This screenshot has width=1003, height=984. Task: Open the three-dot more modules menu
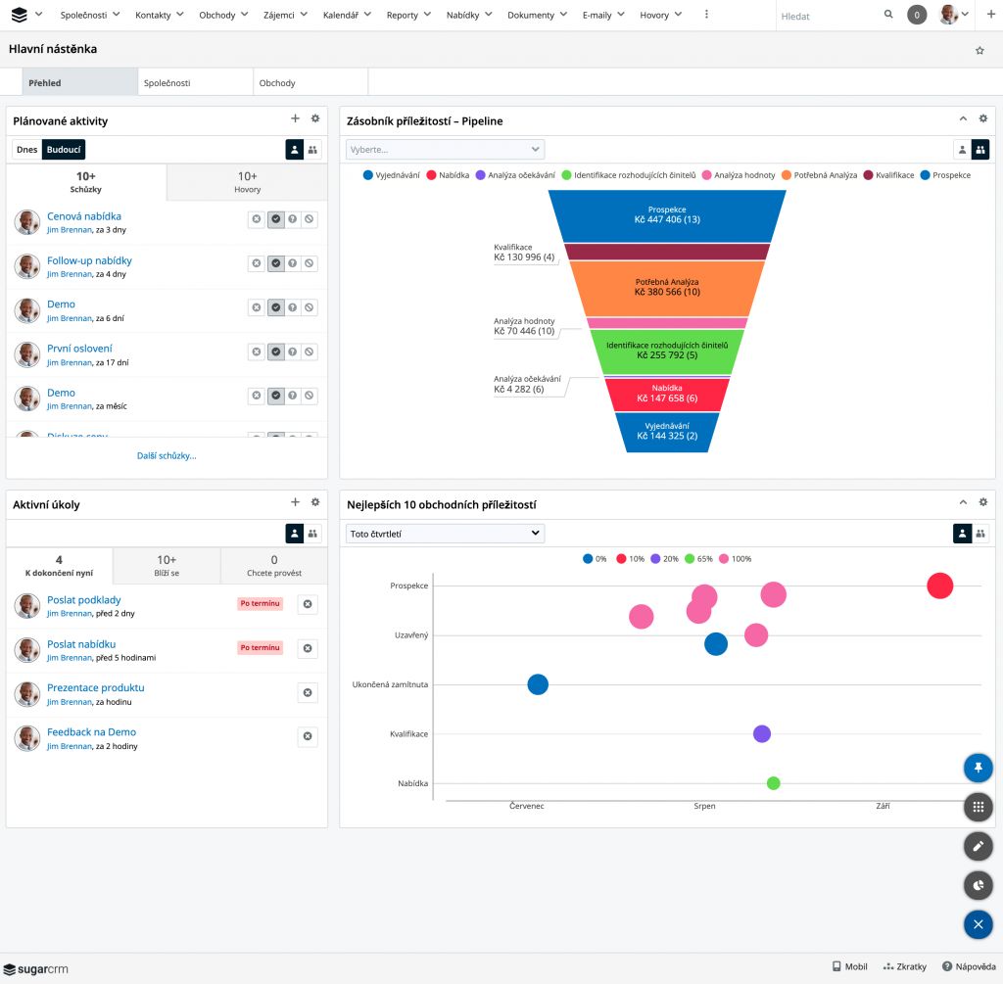[707, 15]
